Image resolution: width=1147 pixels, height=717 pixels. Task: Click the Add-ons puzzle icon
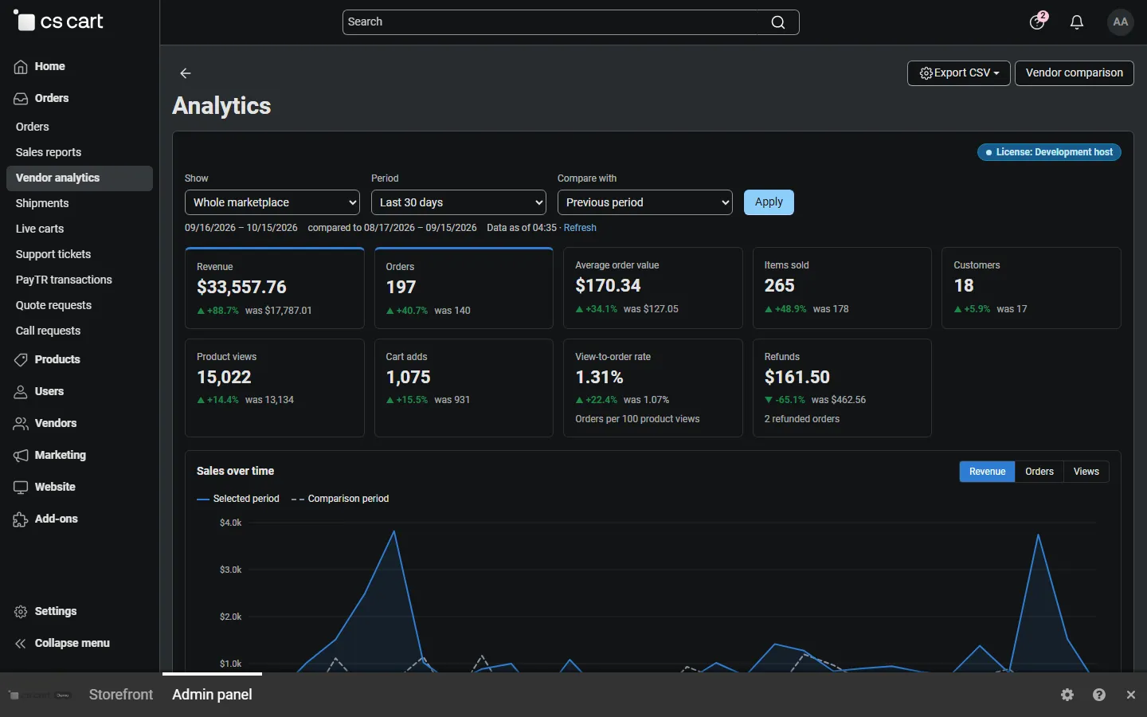pos(21,519)
